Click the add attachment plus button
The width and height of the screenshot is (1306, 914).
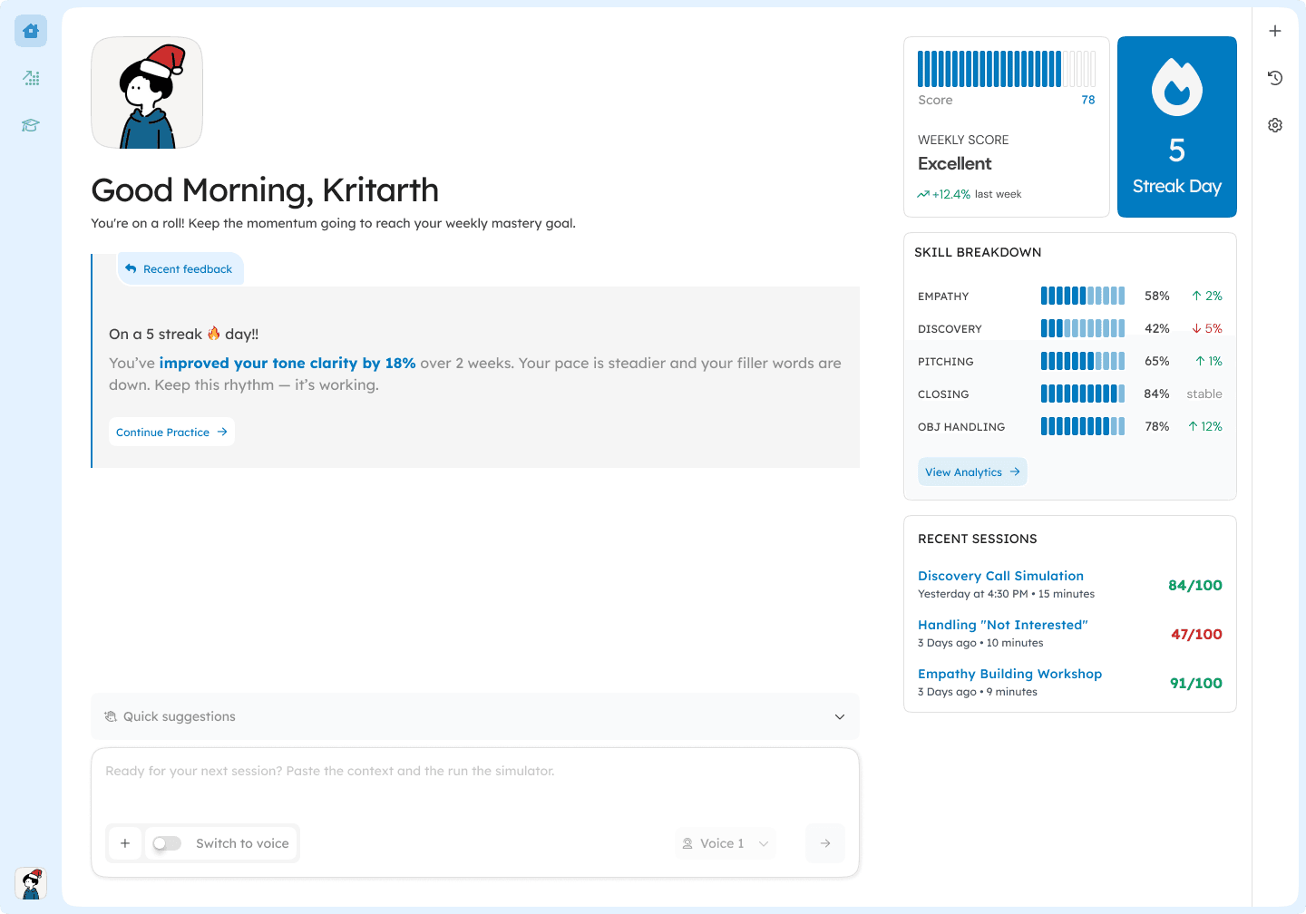point(125,843)
